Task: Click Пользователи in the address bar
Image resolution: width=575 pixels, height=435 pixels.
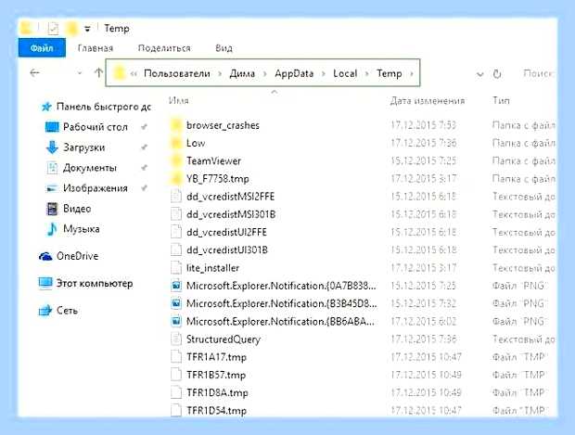Action: point(177,73)
